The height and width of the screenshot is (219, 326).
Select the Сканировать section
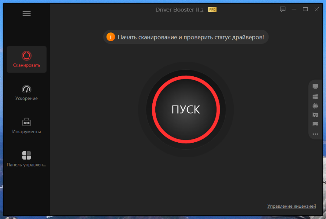(27, 59)
